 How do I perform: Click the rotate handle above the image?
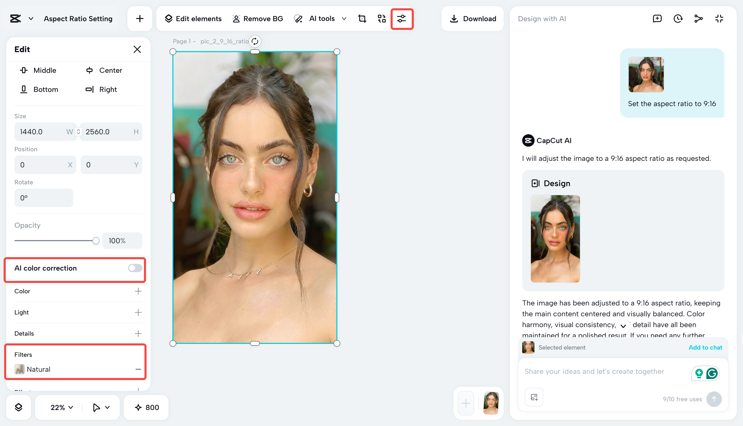point(255,41)
